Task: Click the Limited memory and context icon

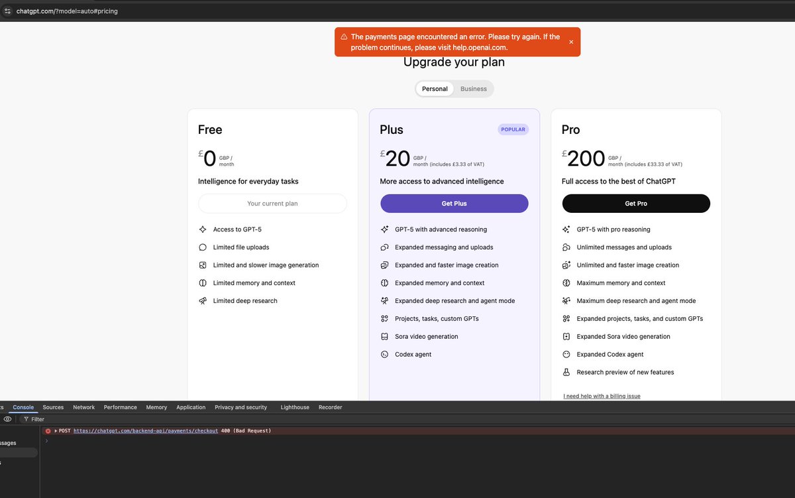Action: [x=203, y=283]
